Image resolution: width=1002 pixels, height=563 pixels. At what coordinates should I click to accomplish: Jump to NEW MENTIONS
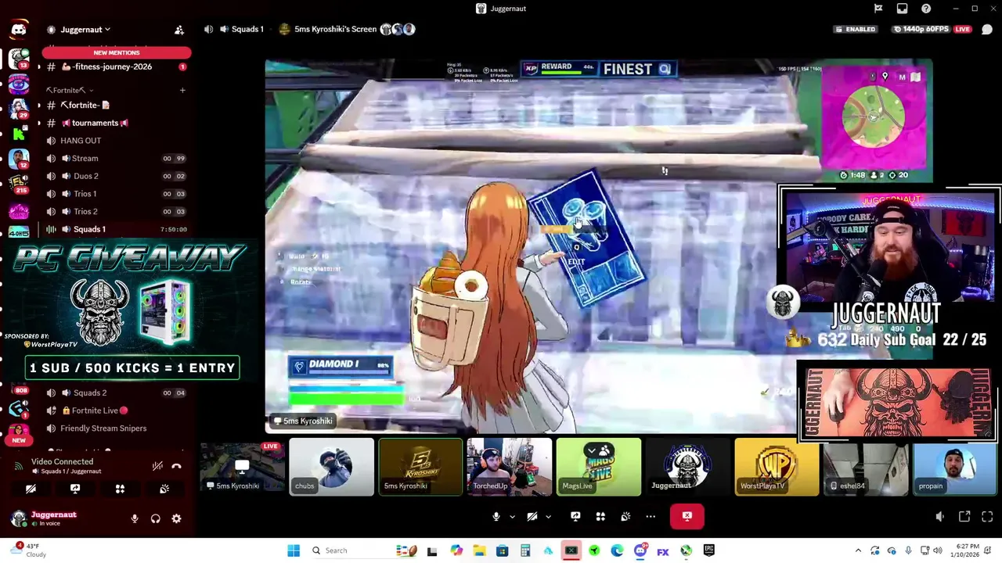coord(116,52)
